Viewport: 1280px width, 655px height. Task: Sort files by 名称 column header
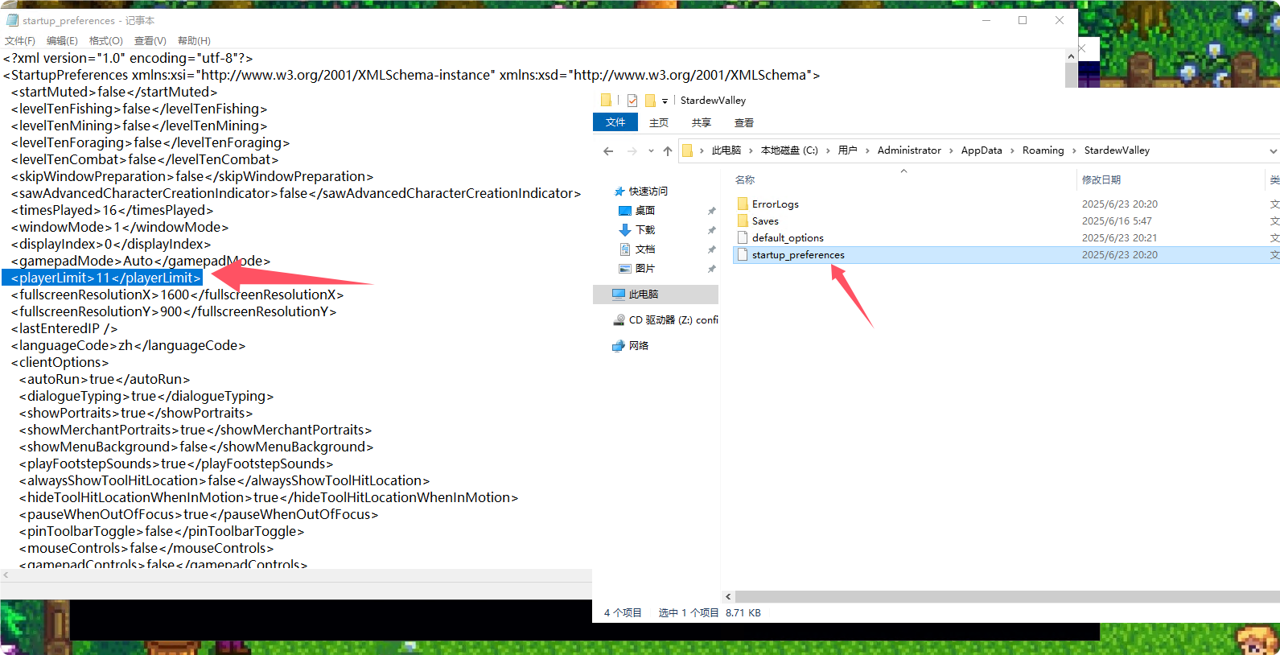(745, 180)
